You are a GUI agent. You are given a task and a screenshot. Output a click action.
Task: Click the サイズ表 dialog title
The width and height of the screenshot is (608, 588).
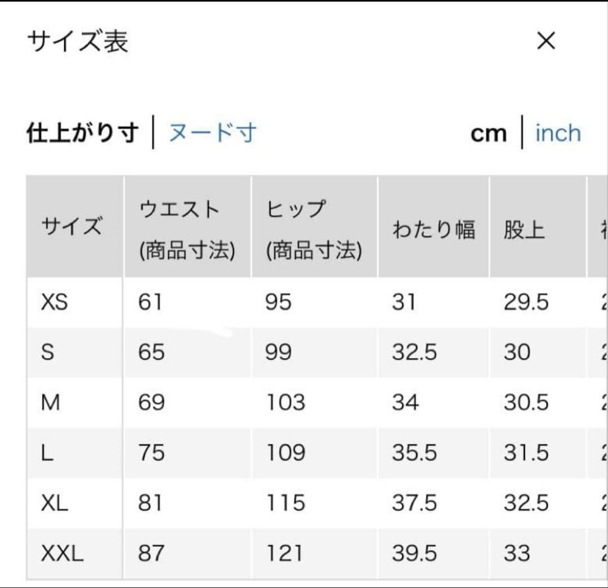tap(78, 41)
